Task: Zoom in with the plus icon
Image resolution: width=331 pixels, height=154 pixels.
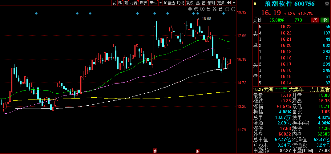Action: (227, 9)
